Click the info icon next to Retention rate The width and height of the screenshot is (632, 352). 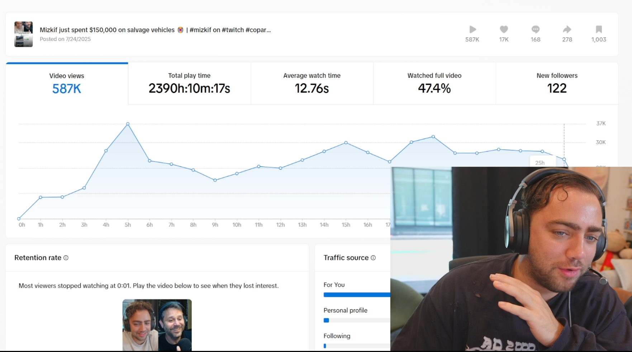(66, 258)
